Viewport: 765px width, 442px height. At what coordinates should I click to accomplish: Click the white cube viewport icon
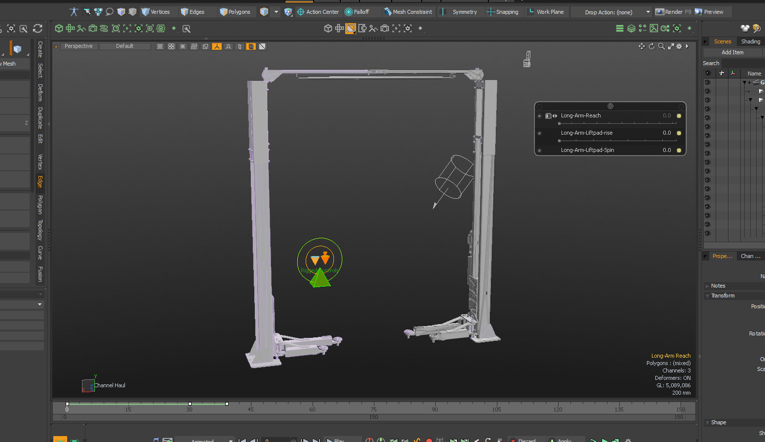(x=328, y=29)
